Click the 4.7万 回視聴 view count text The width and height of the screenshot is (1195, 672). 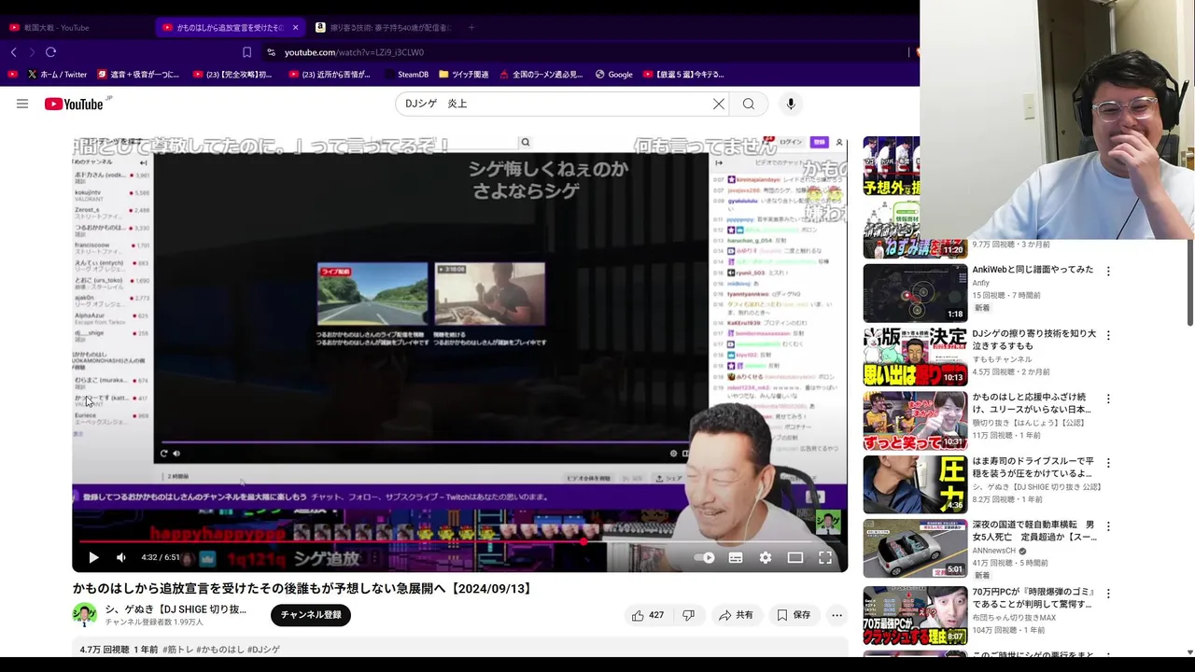pyautogui.click(x=105, y=650)
